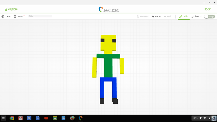Screen dimensions: 217x122
Task: Open the Chrome OS app launcher
Action: 3,118
